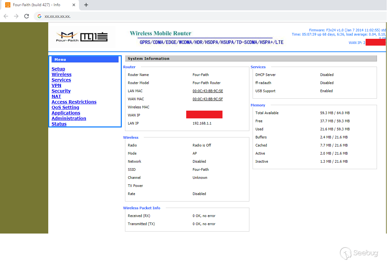Reload the page with the refresh icon
The height and width of the screenshot is (262, 387).
point(27,16)
